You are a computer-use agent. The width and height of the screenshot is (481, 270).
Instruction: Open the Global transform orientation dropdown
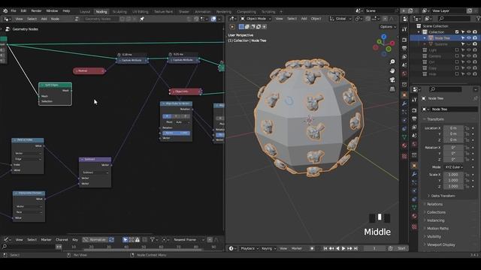pyautogui.click(x=340, y=19)
